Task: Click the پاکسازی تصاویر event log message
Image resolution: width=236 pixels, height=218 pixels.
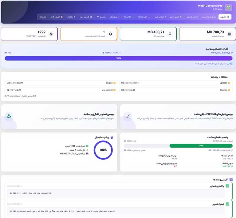Action: pyautogui.click(x=116, y=193)
